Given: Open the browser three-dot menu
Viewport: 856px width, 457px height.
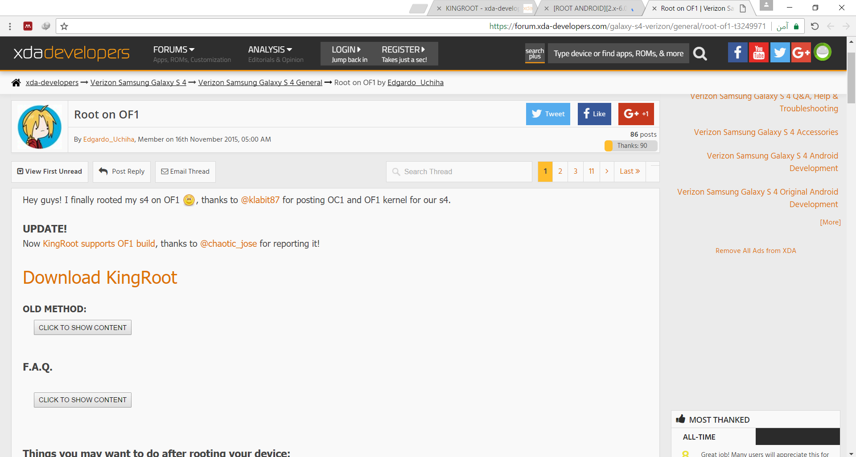Looking at the screenshot, I should click(10, 27).
